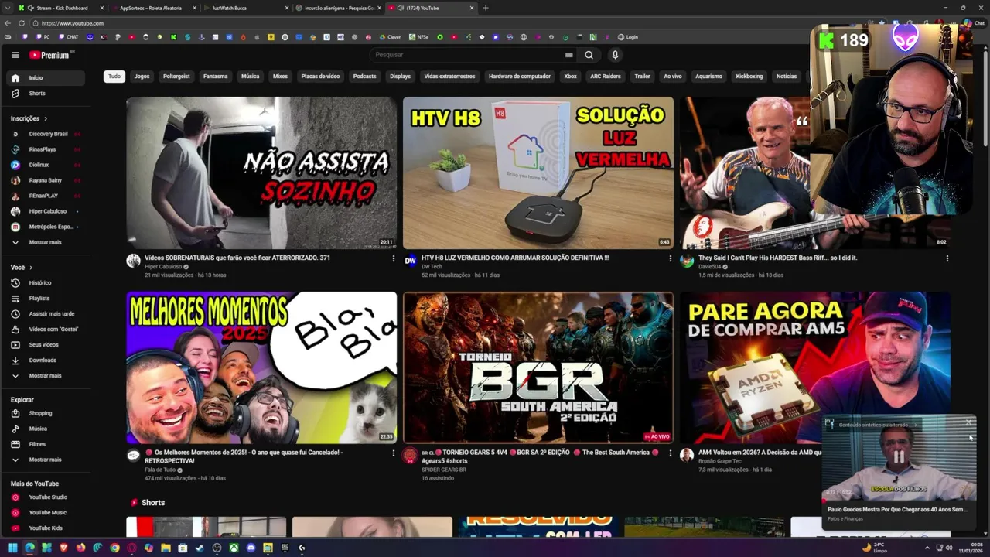This screenshot has height=557, width=990.
Task: Open the CHAT bookmark in bookmarks bar
Action: [x=67, y=37]
